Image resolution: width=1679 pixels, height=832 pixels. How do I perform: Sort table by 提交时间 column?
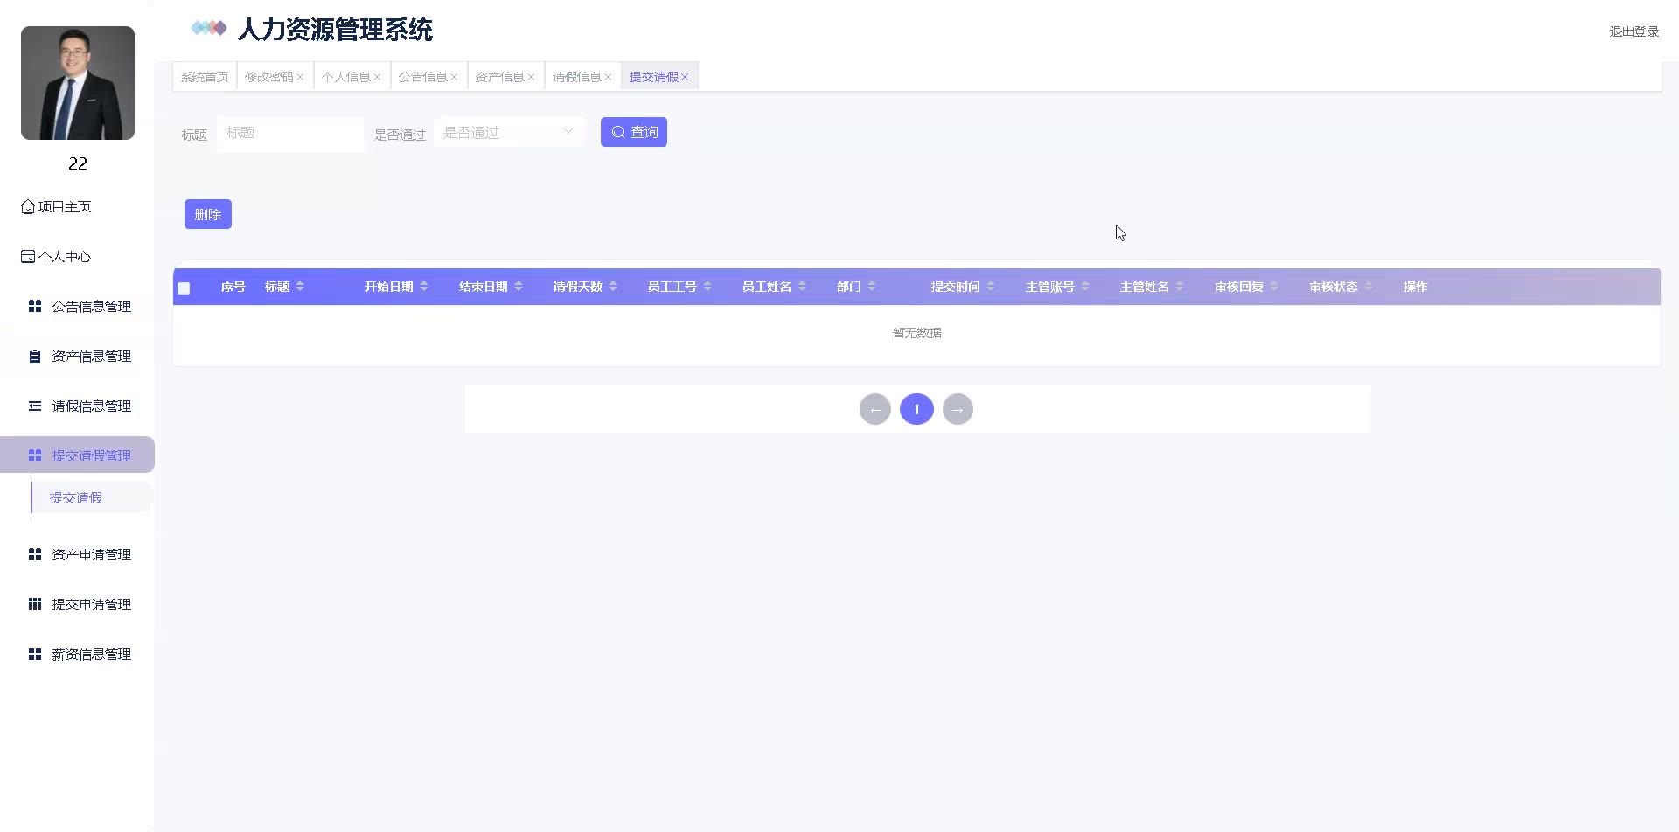pos(991,287)
